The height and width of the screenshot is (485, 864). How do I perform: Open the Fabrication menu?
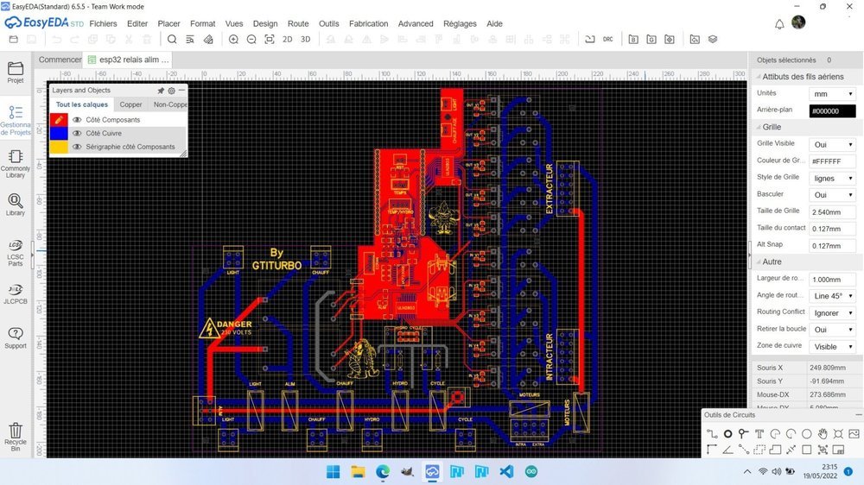[369, 23]
